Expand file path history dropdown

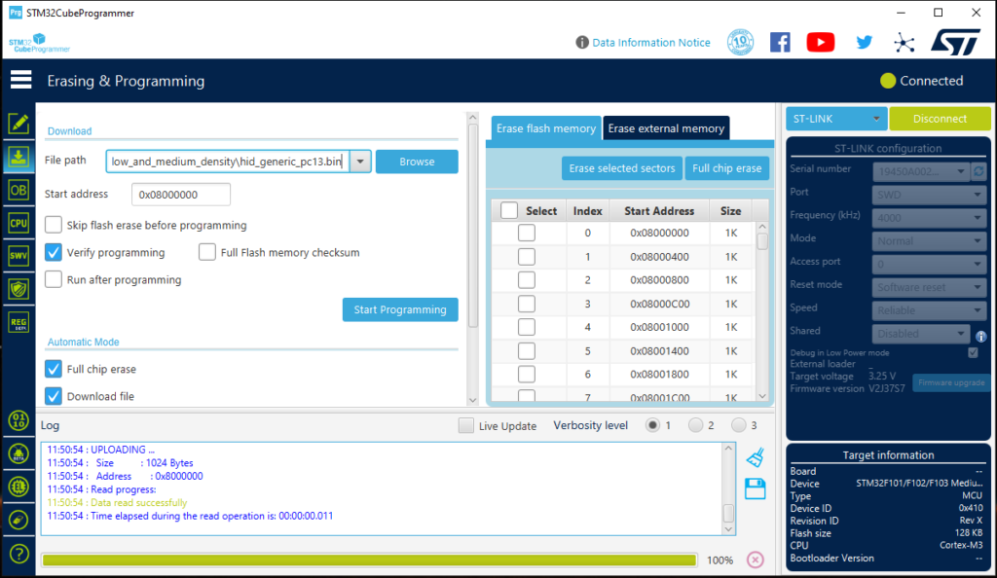point(360,162)
